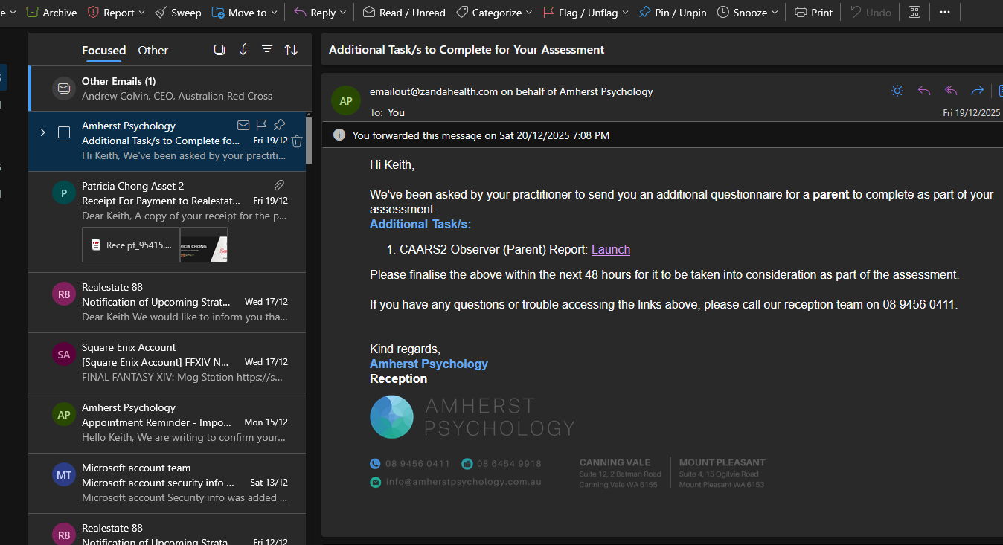Toggle the select-all messages icon
This screenshot has width=1003, height=545.
(219, 50)
